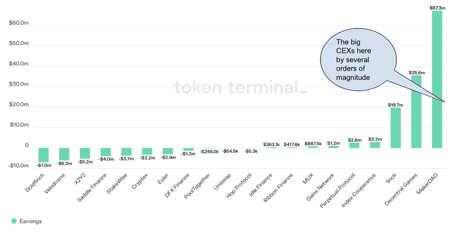452x234 pixels.
Task: Select the StakeWise bar
Action: 126,151
